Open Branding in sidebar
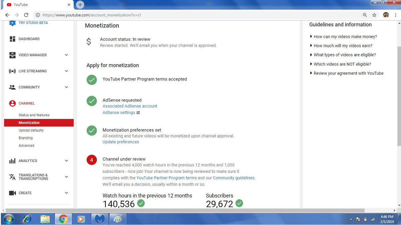Screen dimensions: 401x225 26,138
